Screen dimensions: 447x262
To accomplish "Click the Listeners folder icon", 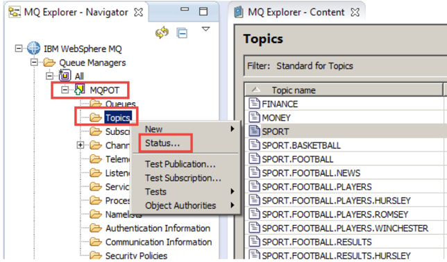I will (x=96, y=173).
